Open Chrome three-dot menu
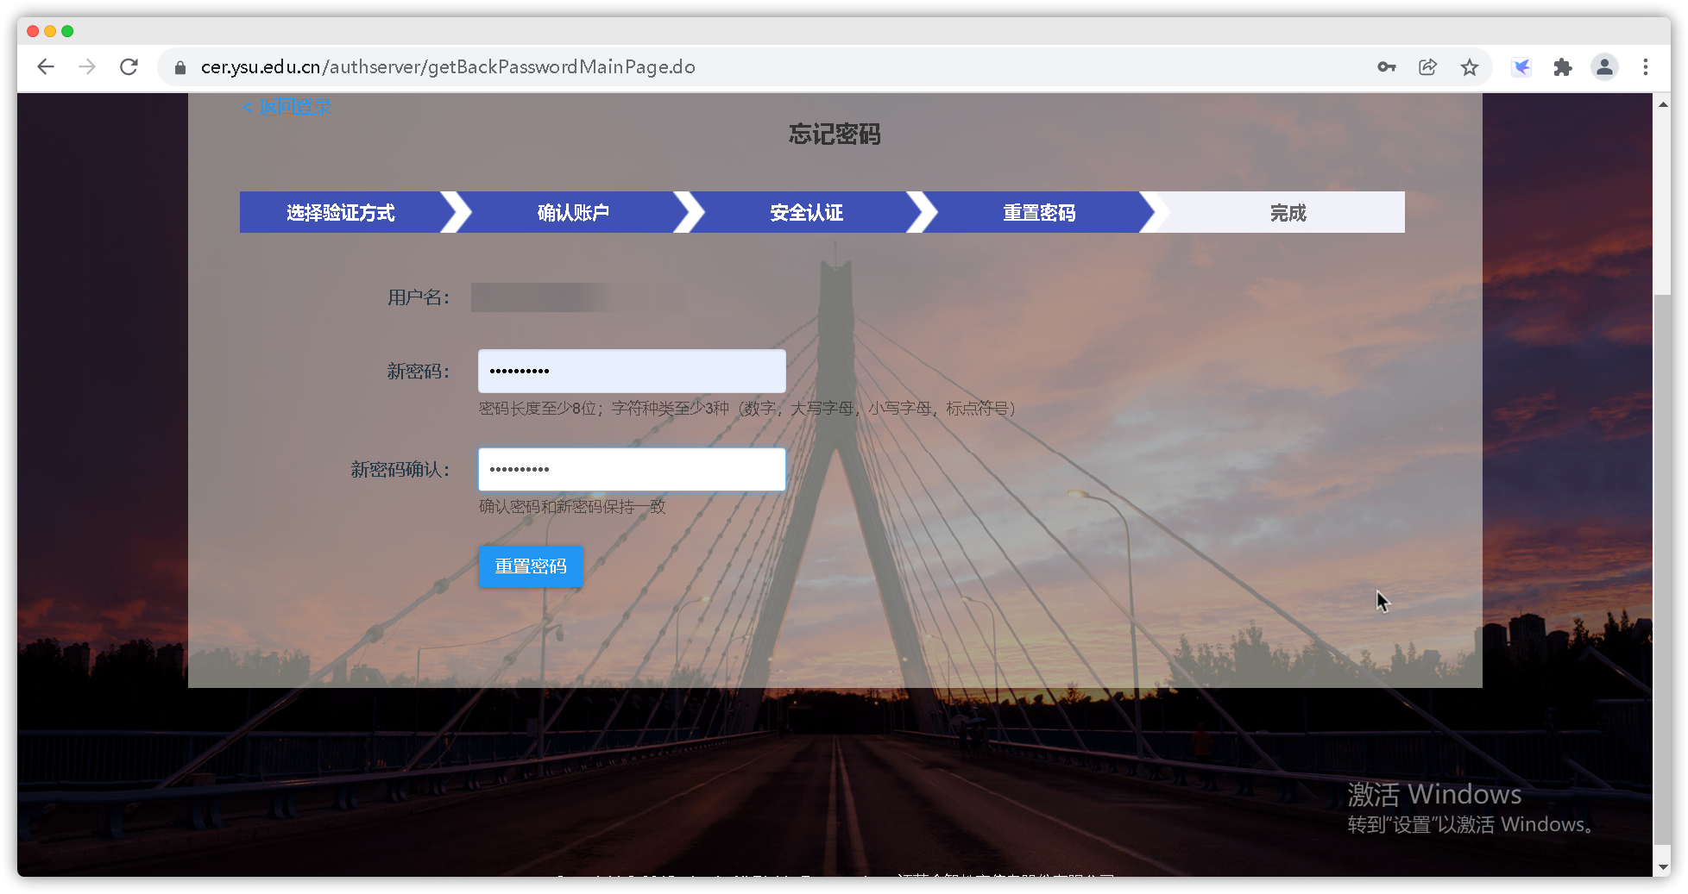Screen dimensions: 1688x894 1646,67
